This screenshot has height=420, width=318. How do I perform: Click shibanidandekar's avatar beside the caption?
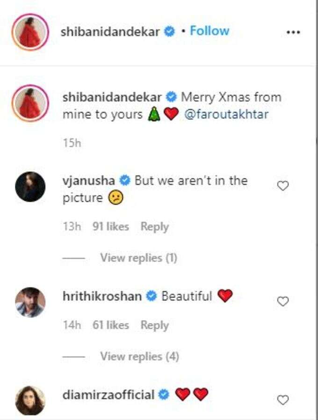point(30,103)
